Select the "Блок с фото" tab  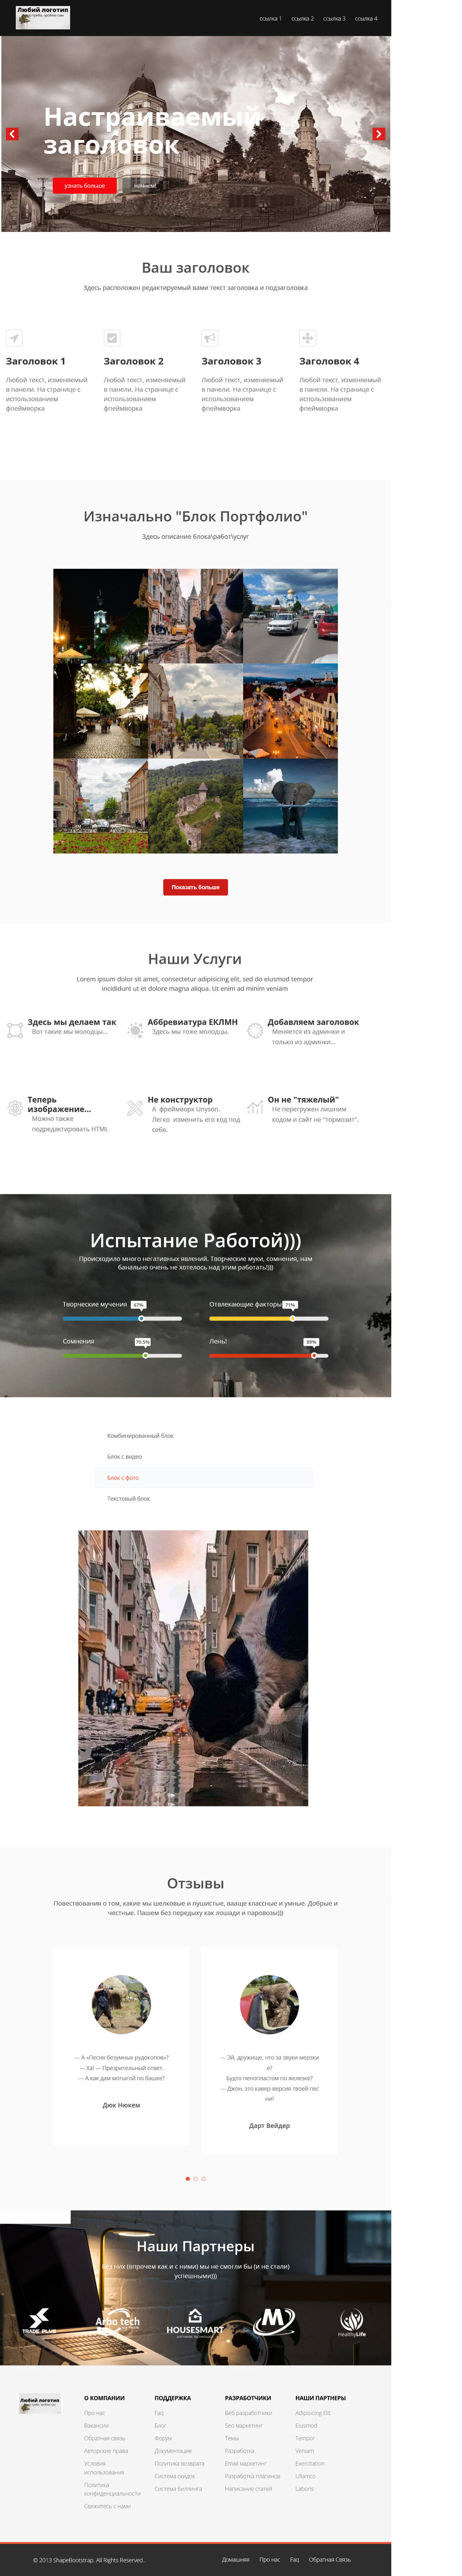(x=204, y=1478)
